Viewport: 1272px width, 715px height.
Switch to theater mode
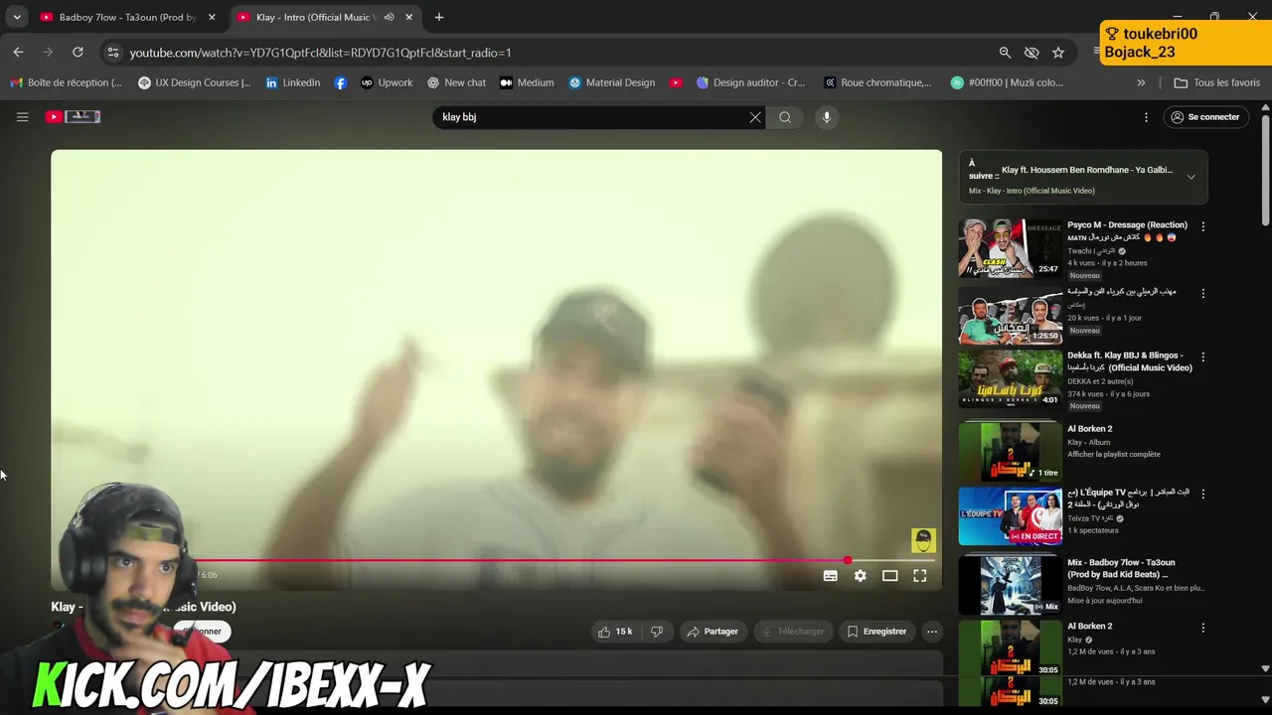(889, 576)
